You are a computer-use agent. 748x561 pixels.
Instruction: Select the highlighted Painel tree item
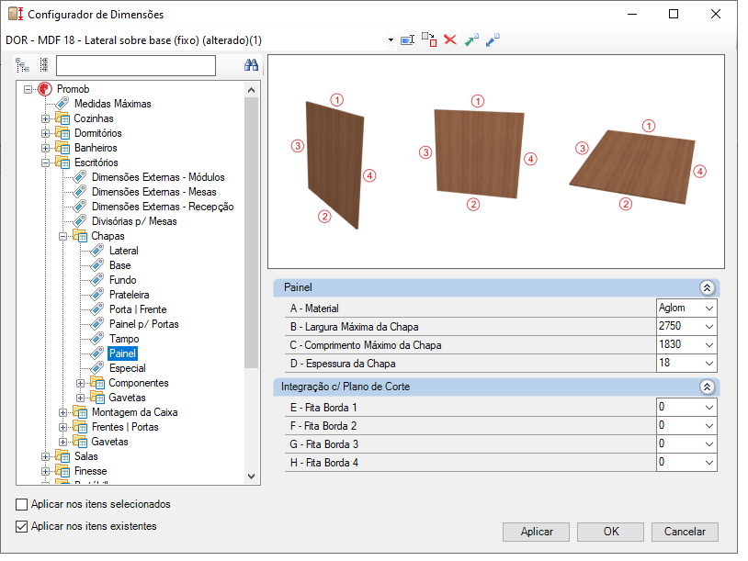coord(122,353)
